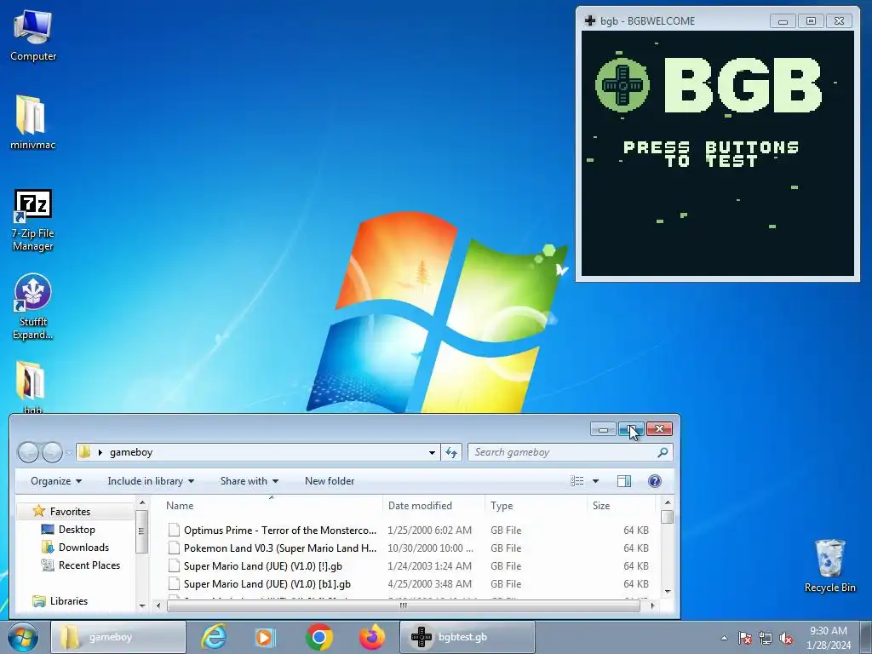The width and height of the screenshot is (872, 654).
Task: Select Pokemon Land V0.3 file
Action: click(x=279, y=548)
